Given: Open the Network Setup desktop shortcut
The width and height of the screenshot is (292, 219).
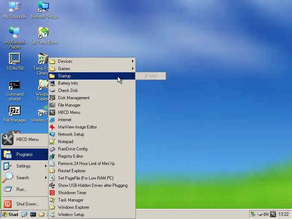Looking at the screenshot, I should (44, 10).
